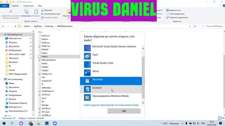Click Обратить выделение in ribbon
This screenshot has width=225, height=126.
tap(177, 17)
